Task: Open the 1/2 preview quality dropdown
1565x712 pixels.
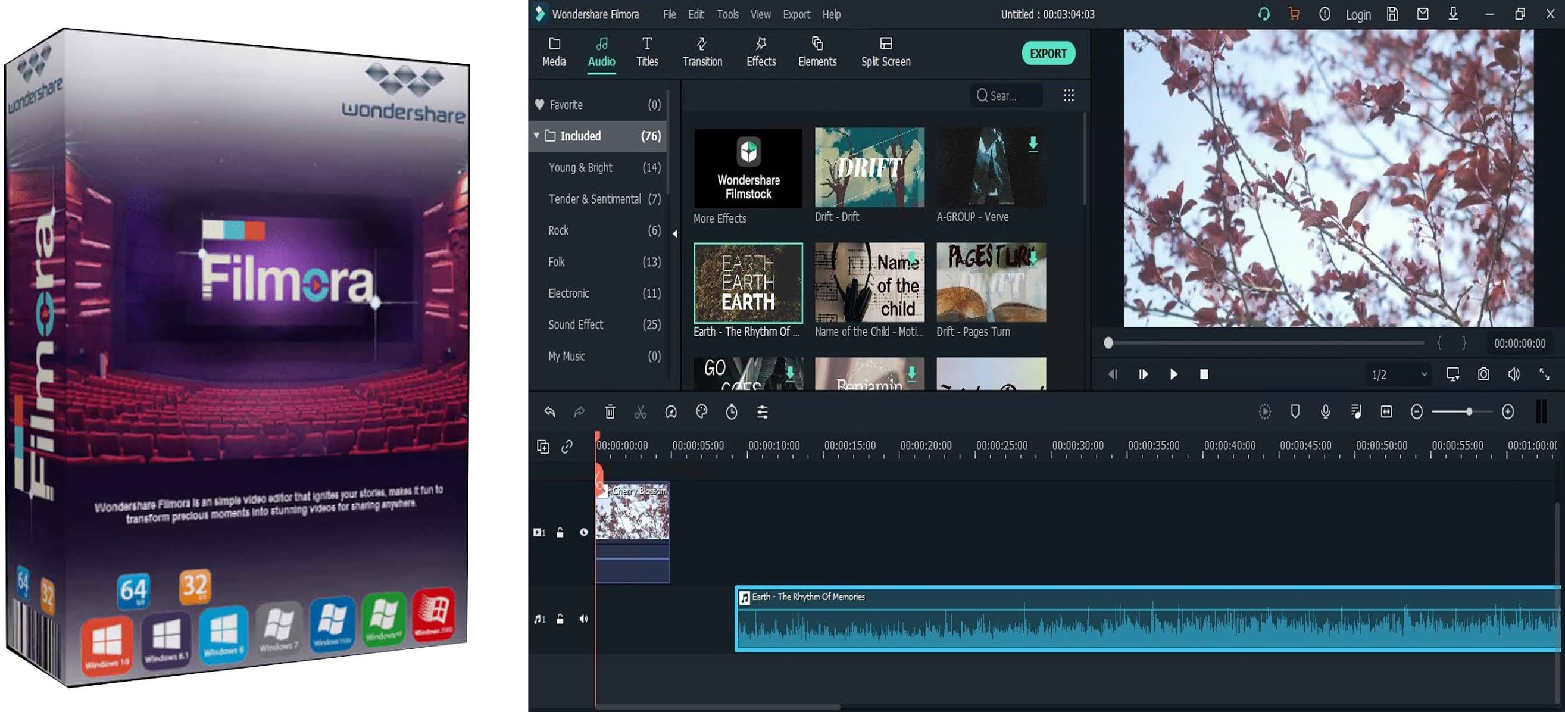Action: pyautogui.click(x=1398, y=374)
